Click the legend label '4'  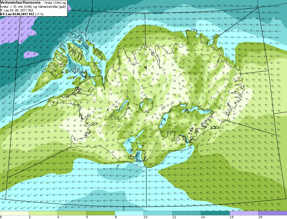[x=58, y=217]
